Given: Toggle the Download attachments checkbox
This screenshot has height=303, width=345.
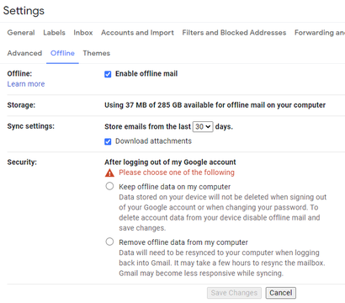Looking at the screenshot, I should [108, 141].
